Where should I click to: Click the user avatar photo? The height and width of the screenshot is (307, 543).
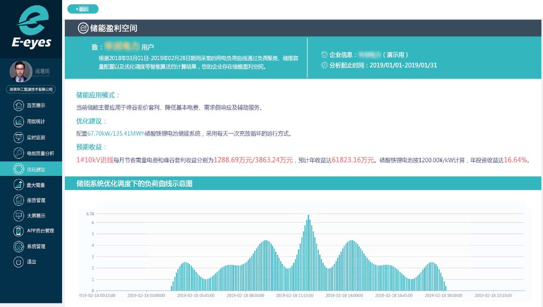[x=20, y=71]
